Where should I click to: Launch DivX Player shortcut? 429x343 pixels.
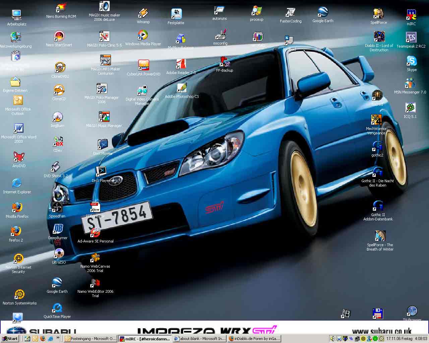(x=101, y=172)
